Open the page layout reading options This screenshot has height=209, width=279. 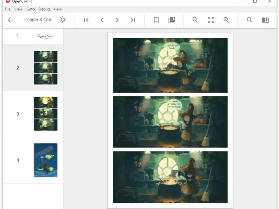[x=265, y=20]
